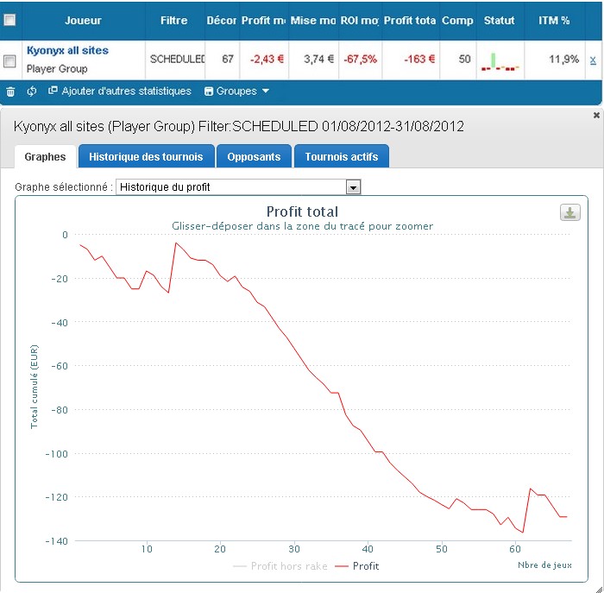Image resolution: width=604 pixels, height=593 pixels.
Task: Check the Kyonyx all sites row checkbox
Action: click(x=9, y=61)
